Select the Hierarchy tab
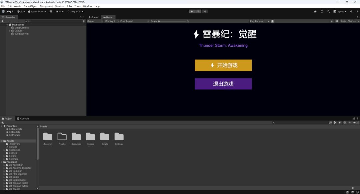The image size is (360, 194). point(8,17)
